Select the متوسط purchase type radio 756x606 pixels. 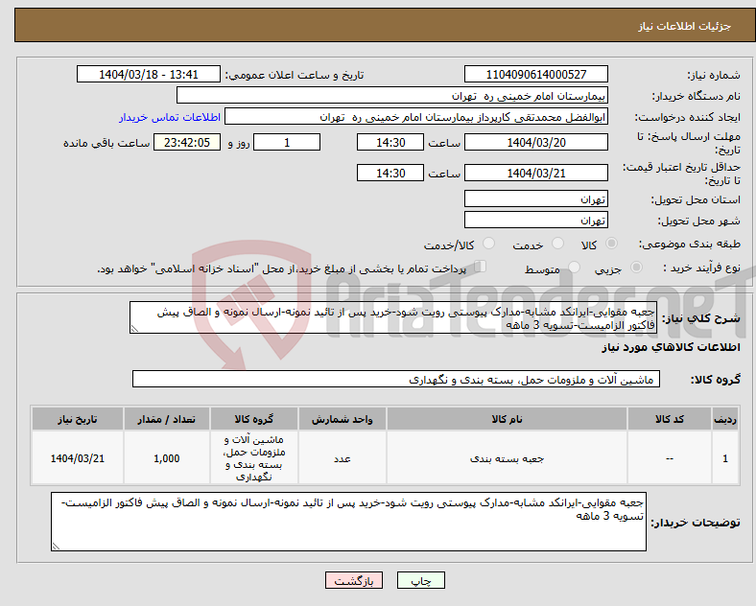[574, 268]
